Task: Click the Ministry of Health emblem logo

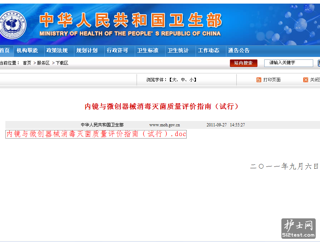Action: [13, 25]
